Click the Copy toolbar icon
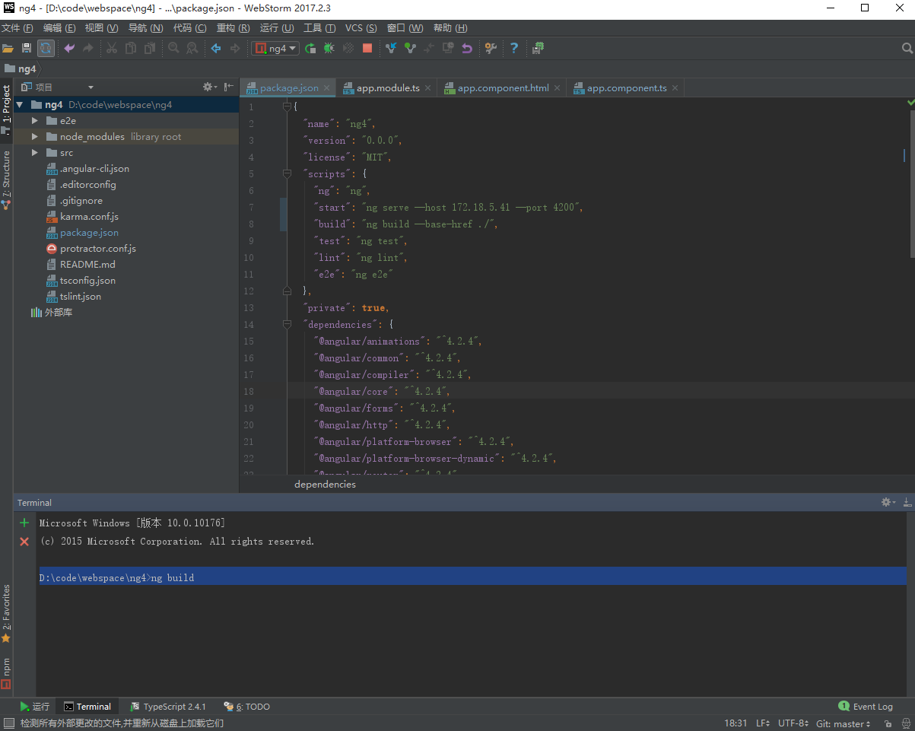The height and width of the screenshot is (731, 915). click(131, 48)
